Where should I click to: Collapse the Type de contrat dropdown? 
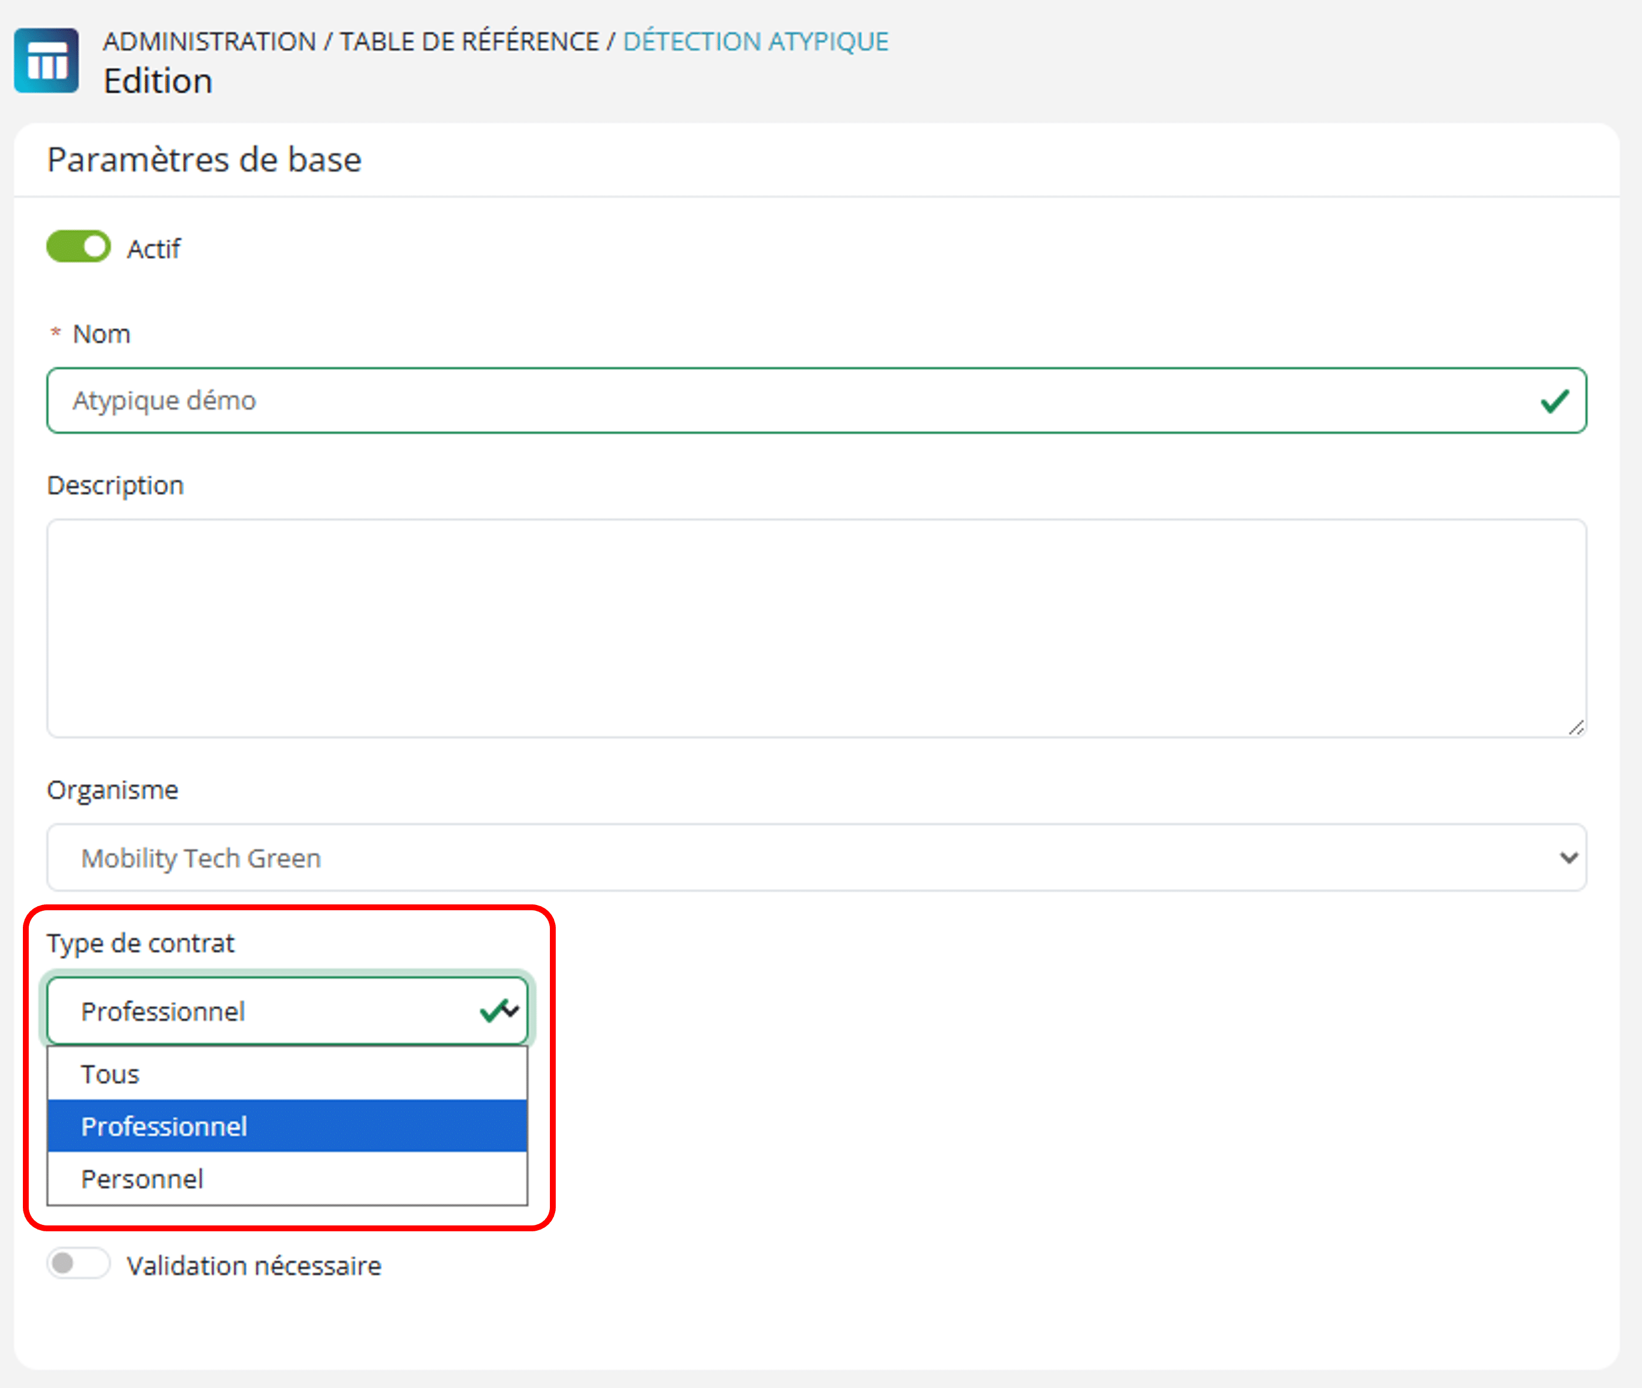(287, 1011)
